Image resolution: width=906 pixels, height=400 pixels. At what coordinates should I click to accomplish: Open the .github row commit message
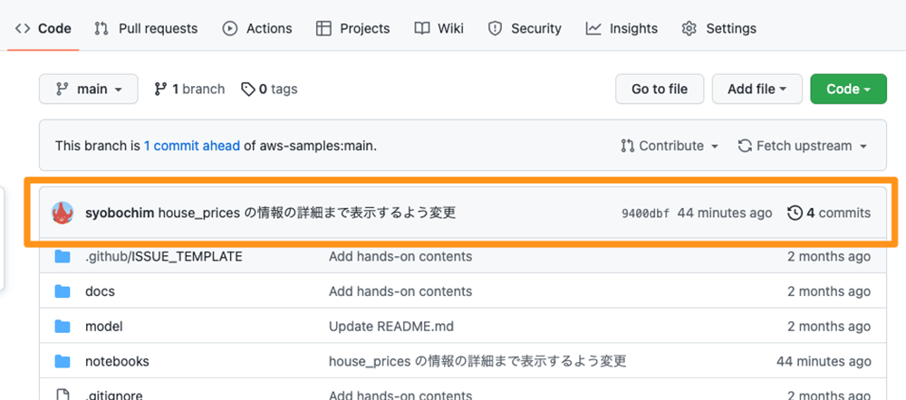click(x=400, y=256)
